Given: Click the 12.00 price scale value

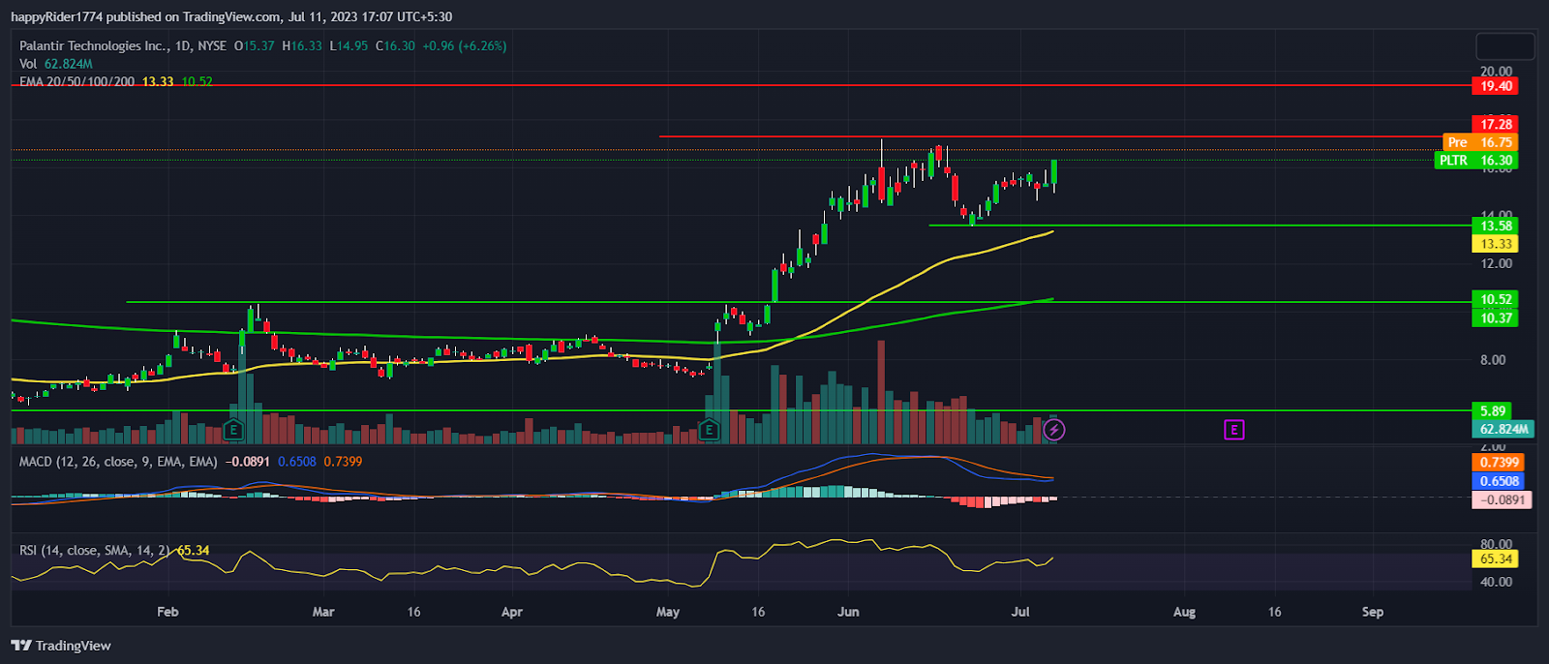Looking at the screenshot, I should (x=1496, y=263).
